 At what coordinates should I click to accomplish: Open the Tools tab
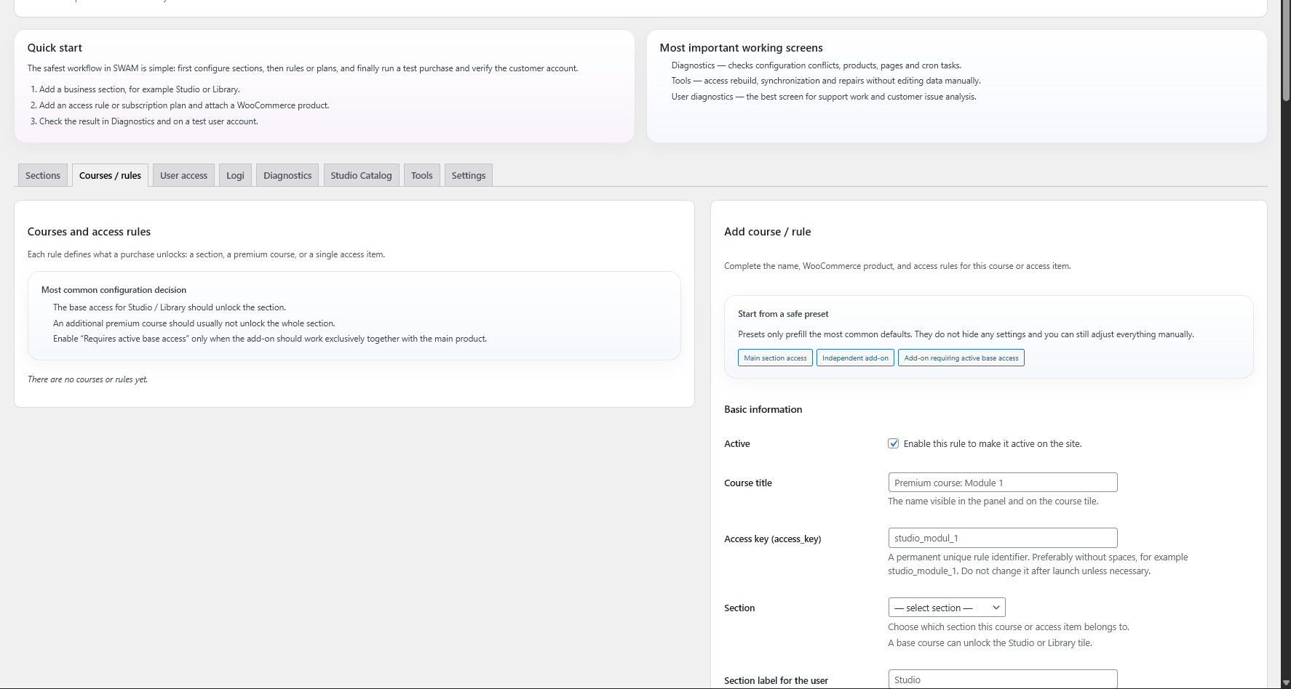[x=421, y=175]
